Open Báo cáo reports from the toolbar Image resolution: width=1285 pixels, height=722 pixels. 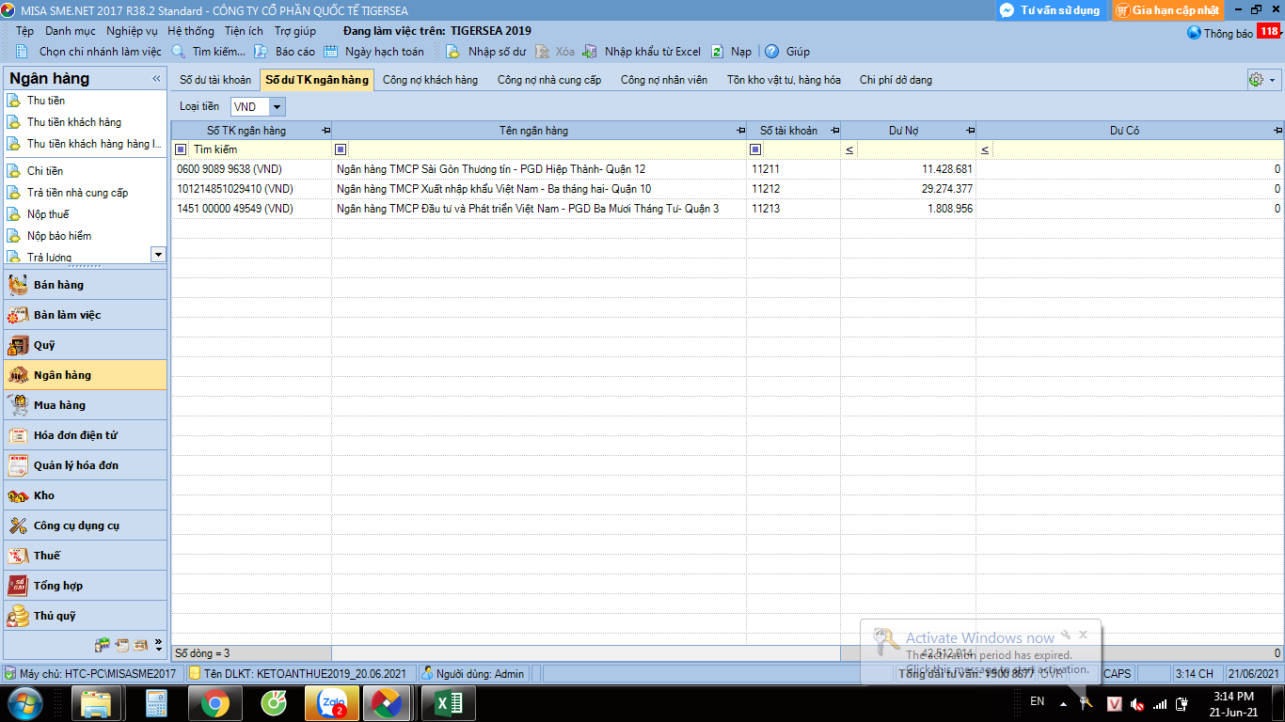pos(286,52)
